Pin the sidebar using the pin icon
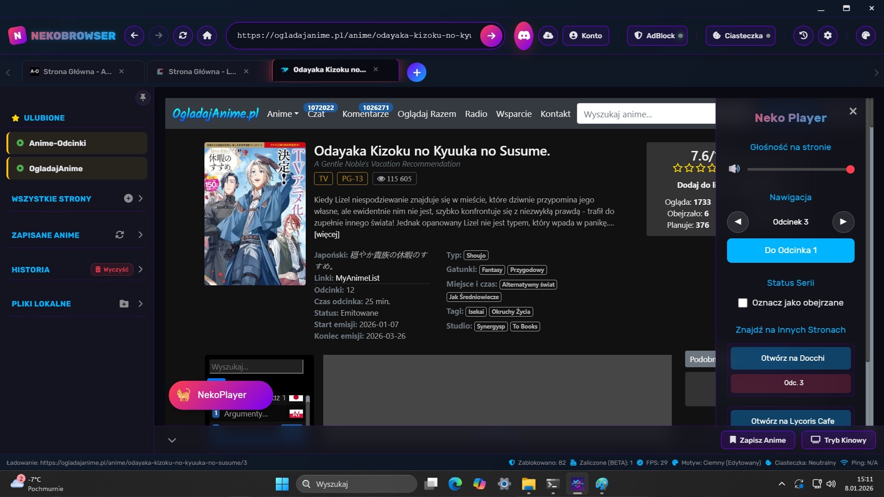884x497 pixels. [x=143, y=98]
